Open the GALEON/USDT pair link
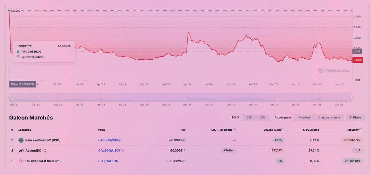 tap(109, 151)
